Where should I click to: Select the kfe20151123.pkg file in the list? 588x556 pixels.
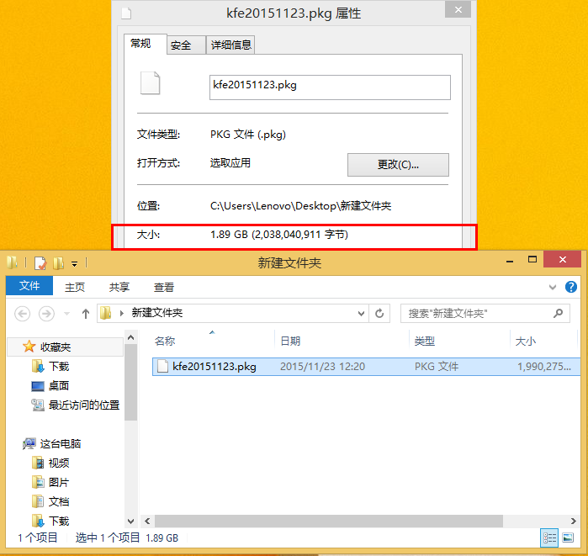(x=366, y=366)
